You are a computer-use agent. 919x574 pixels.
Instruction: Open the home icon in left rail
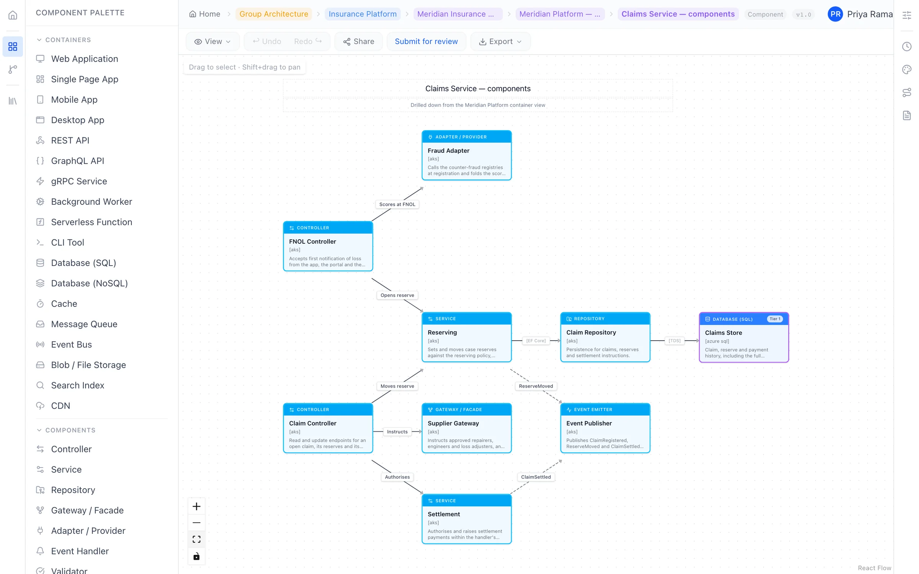13,15
